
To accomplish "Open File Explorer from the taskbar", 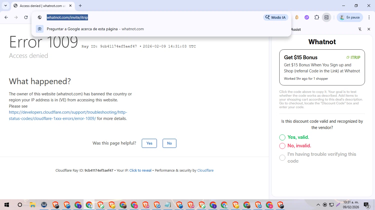I will click(x=32, y=205).
